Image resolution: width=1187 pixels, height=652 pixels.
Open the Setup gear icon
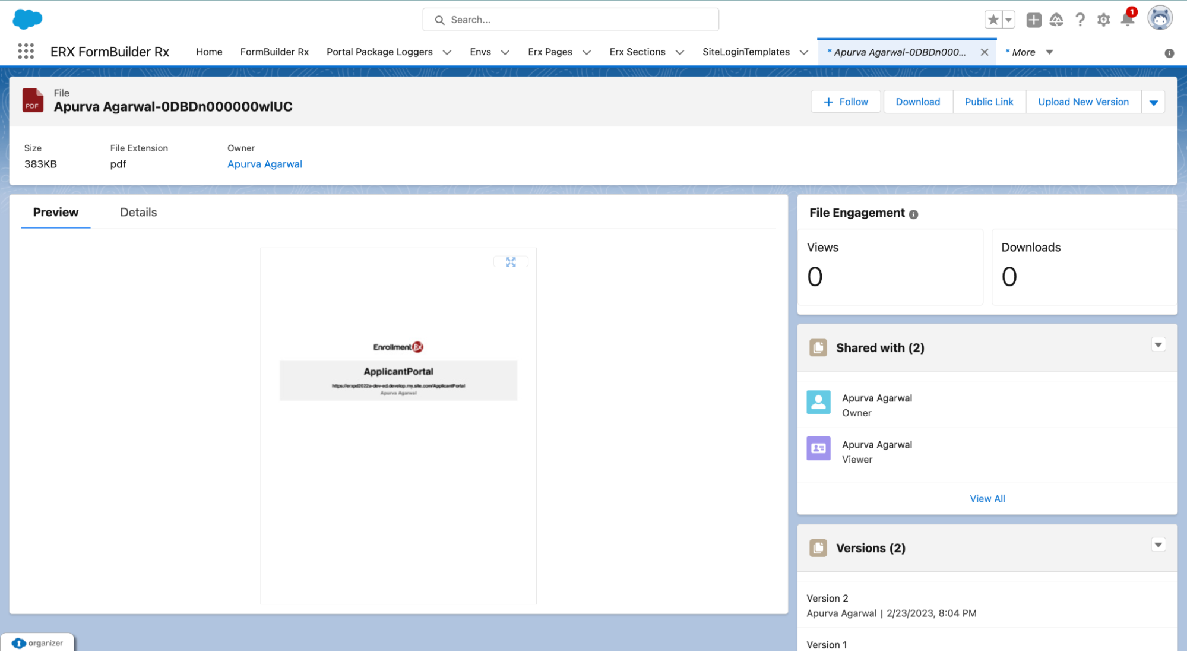pos(1103,20)
